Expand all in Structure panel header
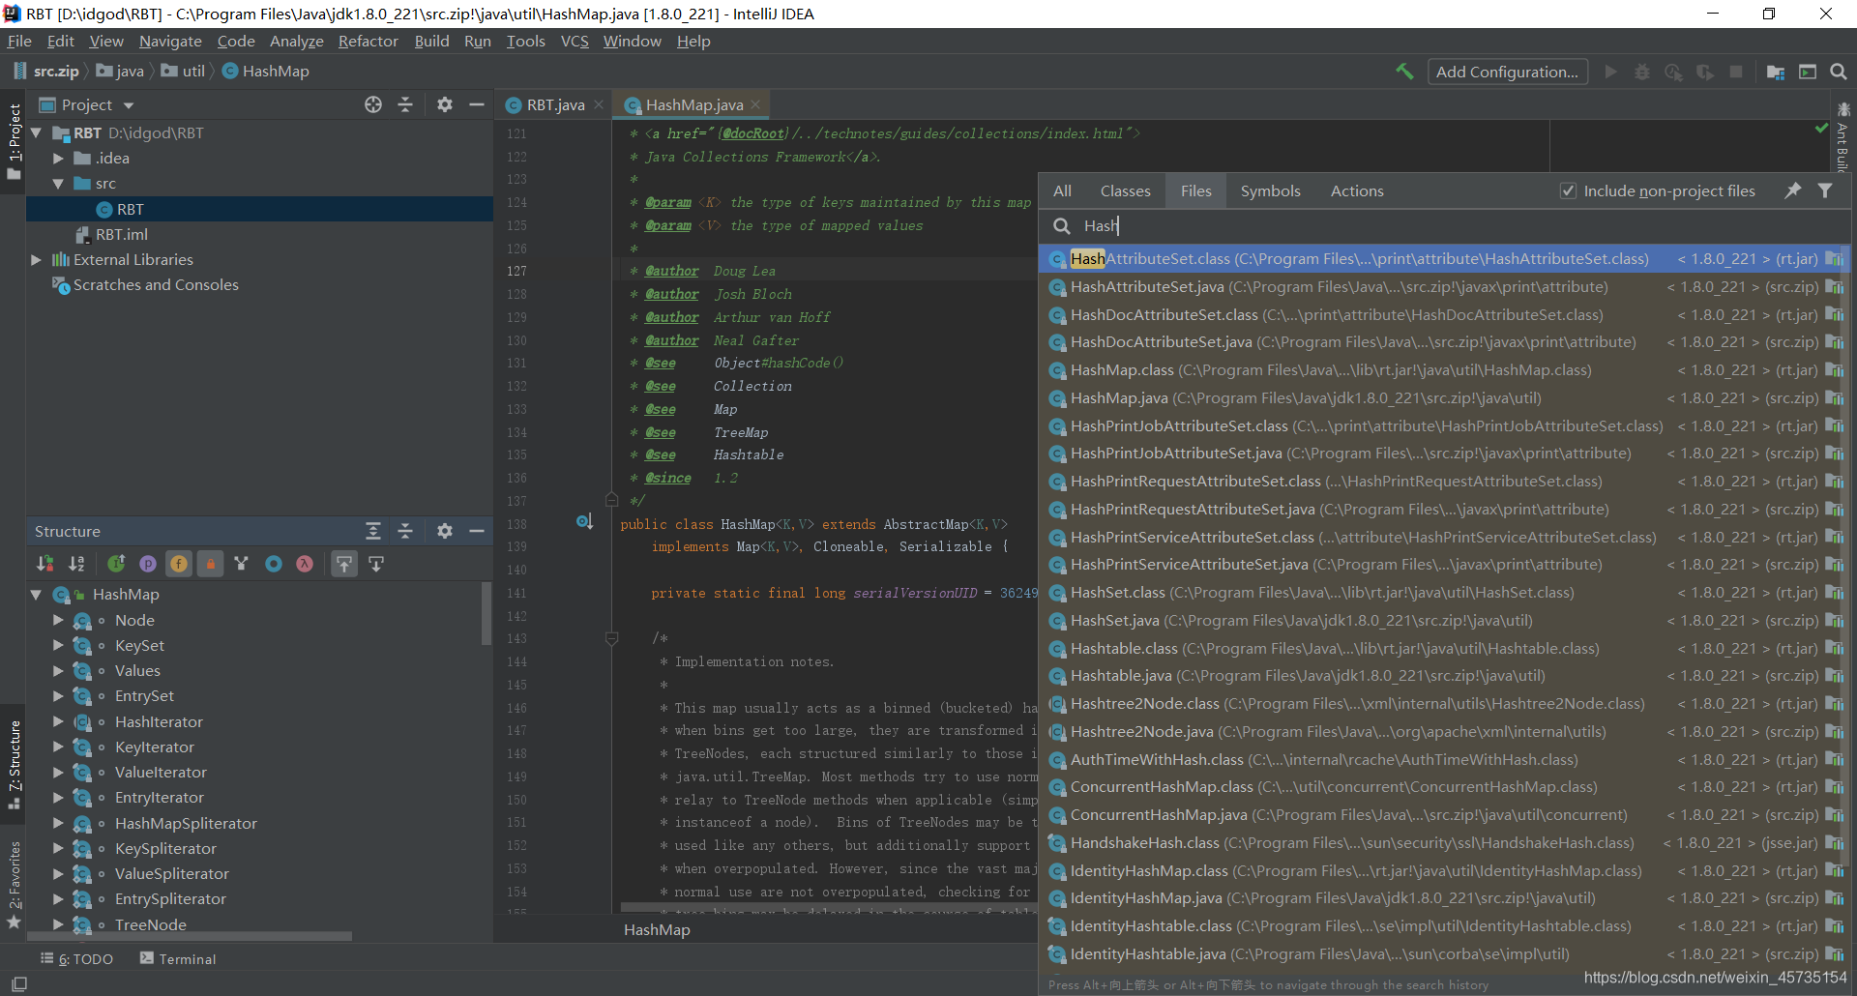 coord(373,531)
